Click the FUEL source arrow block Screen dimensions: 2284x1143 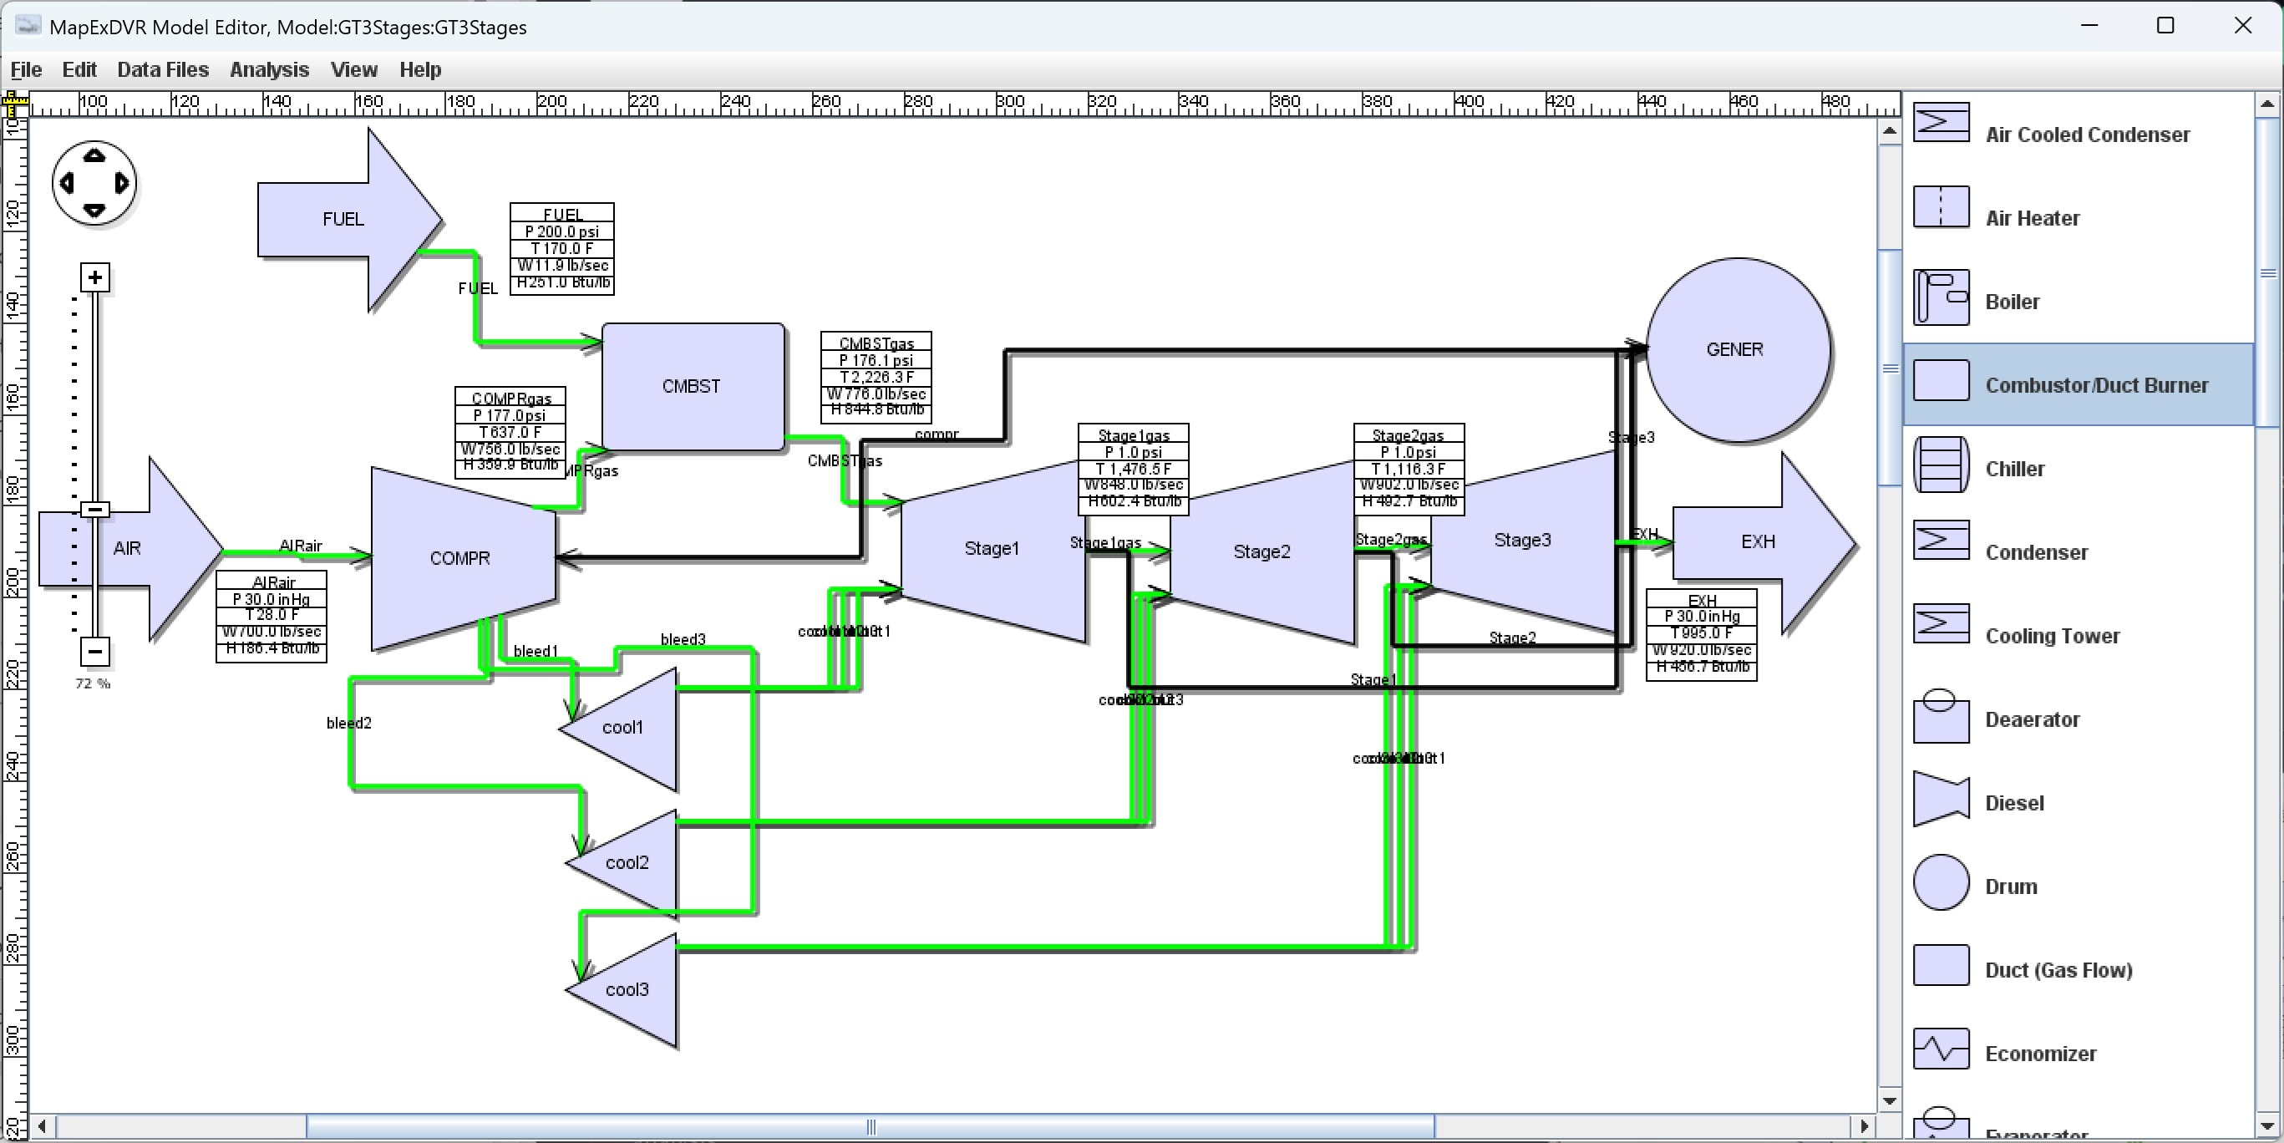(x=349, y=219)
